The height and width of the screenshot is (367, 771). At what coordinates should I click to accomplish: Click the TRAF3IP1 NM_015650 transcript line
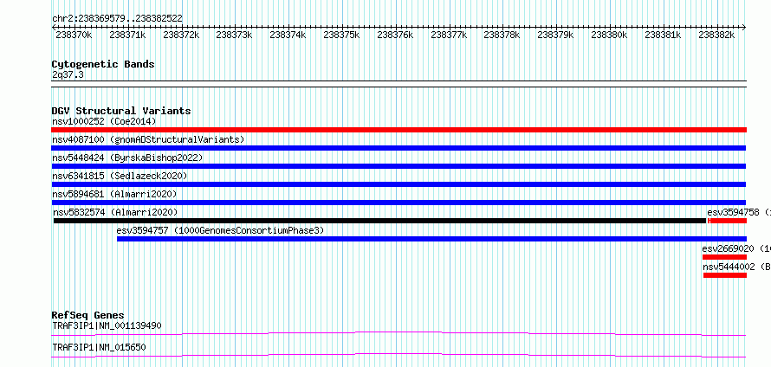tap(398, 355)
